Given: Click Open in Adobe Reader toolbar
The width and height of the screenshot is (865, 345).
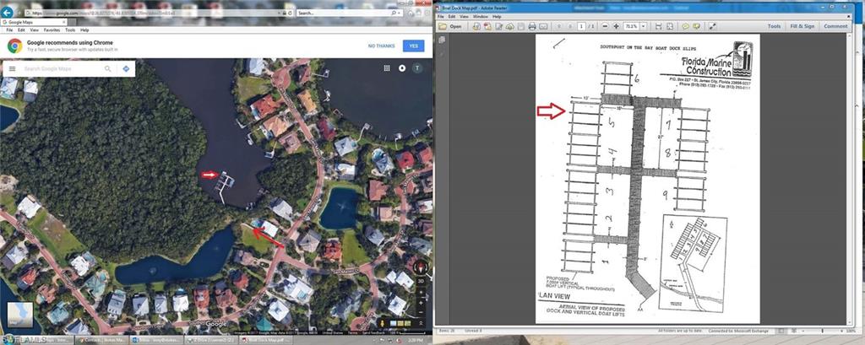Looking at the screenshot, I should (450, 26).
